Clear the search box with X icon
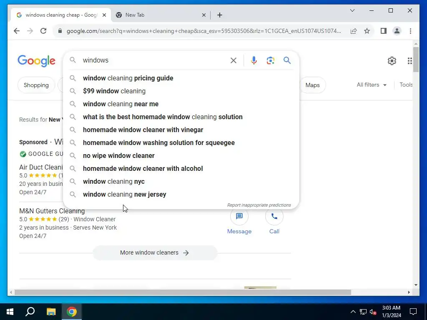The height and width of the screenshot is (320, 427). point(234,60)
